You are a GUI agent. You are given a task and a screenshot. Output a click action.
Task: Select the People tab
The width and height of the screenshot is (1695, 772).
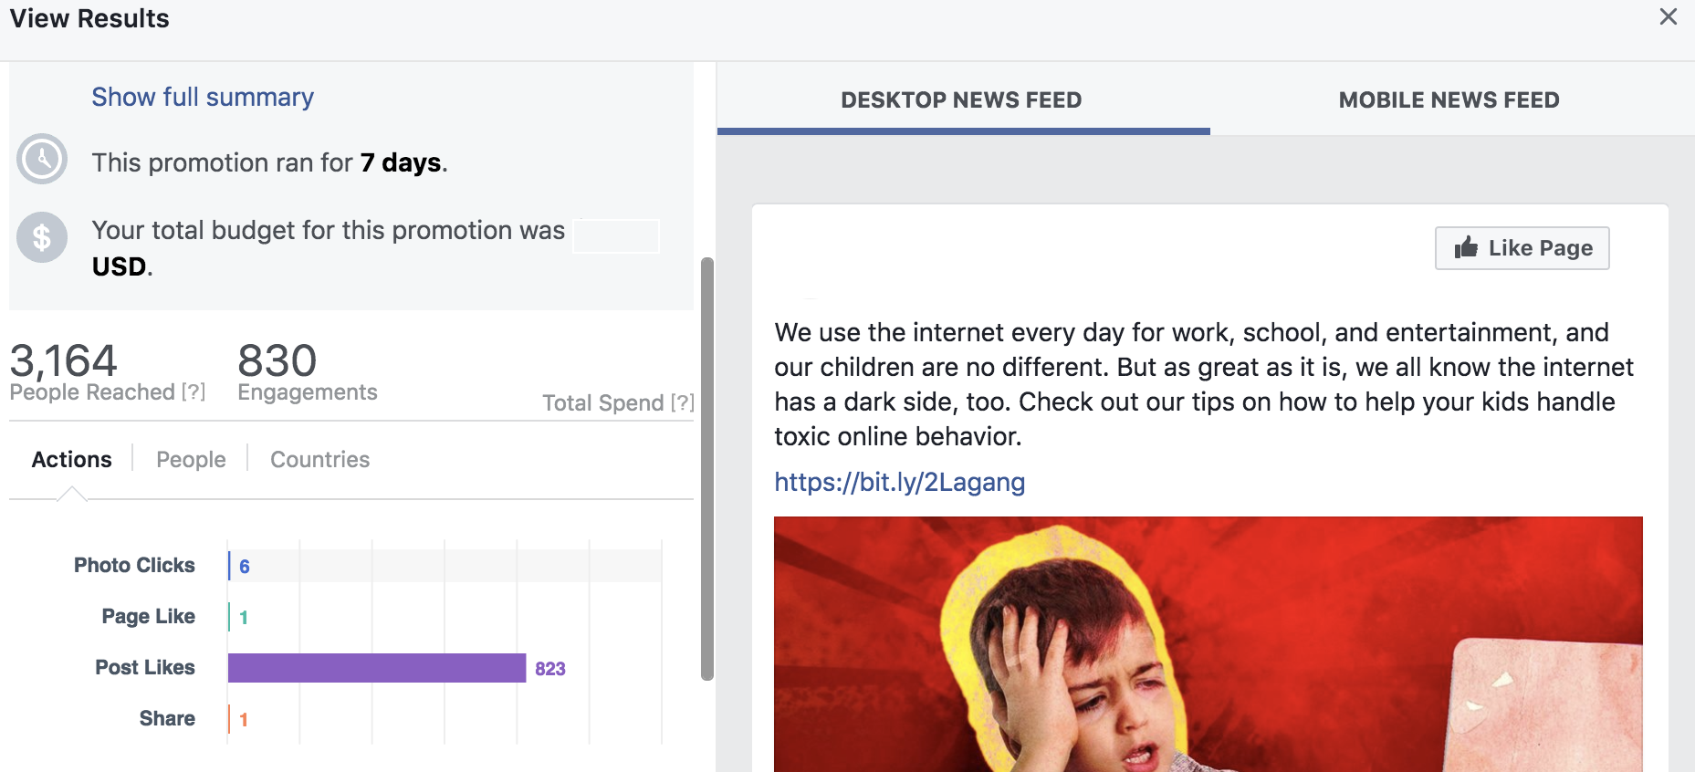[191, 459]
